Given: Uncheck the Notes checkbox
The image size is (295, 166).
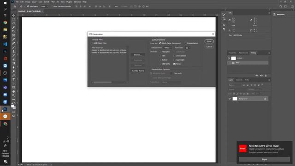Looking at the screenshot, I should tap(174, 64).
